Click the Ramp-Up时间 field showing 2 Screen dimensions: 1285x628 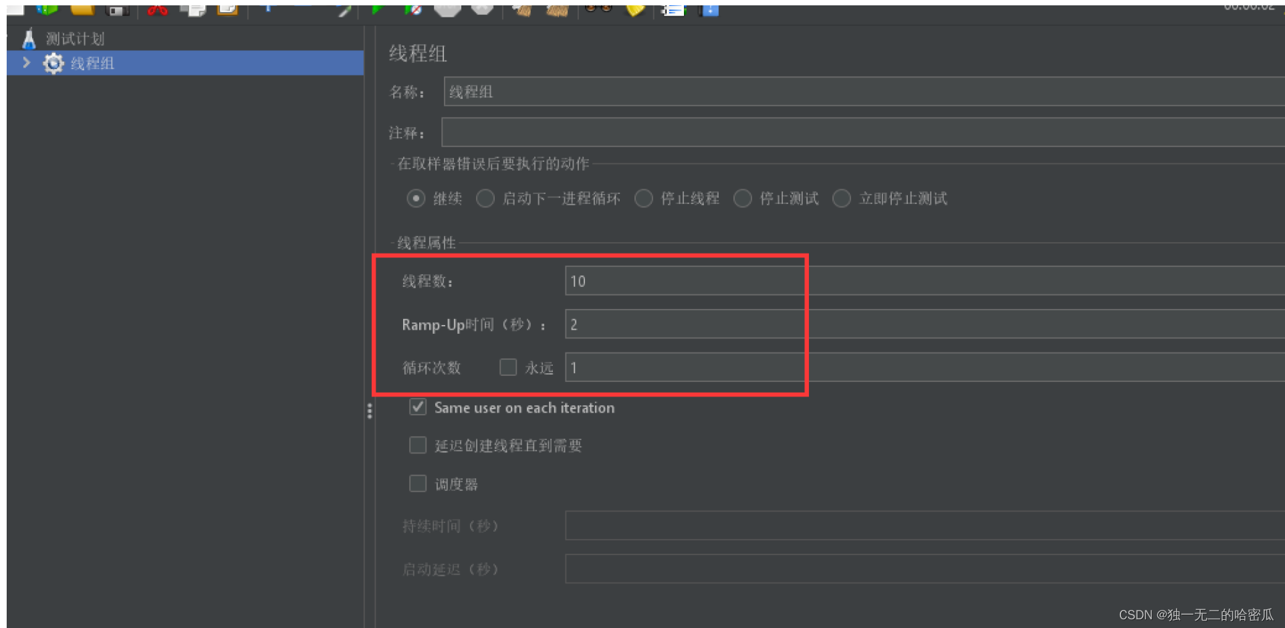(x=925, y=324)
